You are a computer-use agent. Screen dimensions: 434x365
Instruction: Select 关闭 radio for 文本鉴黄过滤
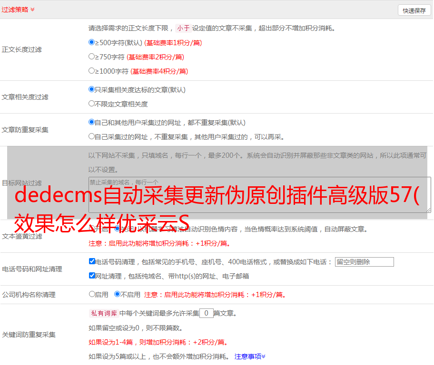click(118, 229)
